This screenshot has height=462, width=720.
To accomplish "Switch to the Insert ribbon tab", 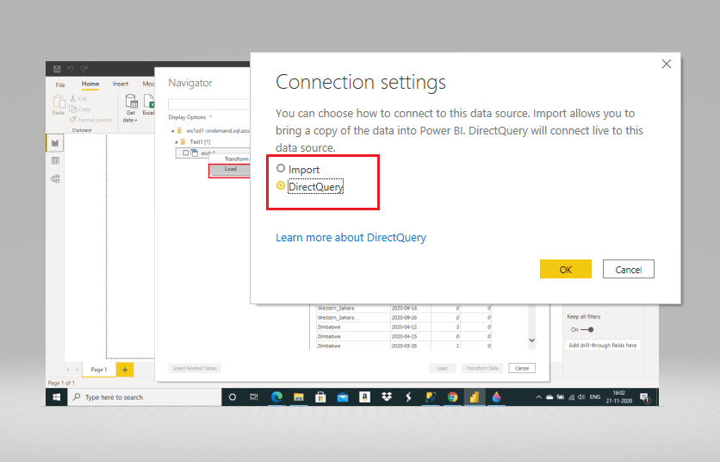I will coord(121,84).
